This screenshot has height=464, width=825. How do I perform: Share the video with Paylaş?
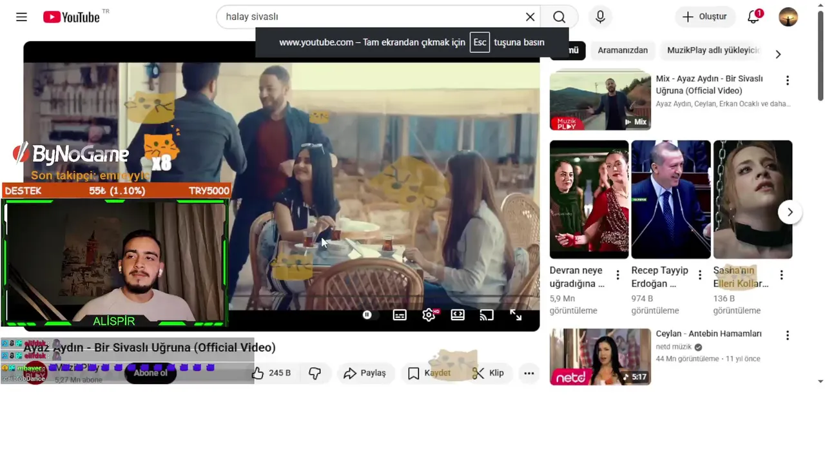pyautogui.click(x=365, y=373)
